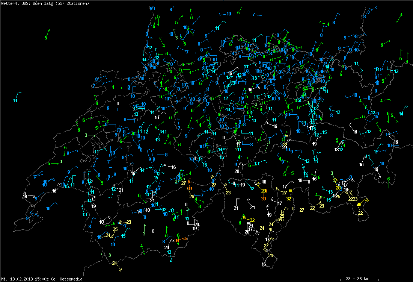Click the blue 7 station along the top edge

pos(254,14)
